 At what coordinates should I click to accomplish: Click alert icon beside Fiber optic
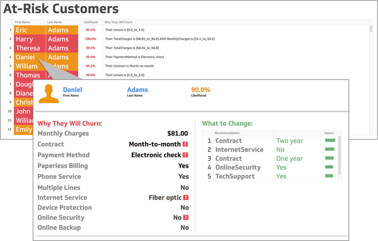pos(186,197)
